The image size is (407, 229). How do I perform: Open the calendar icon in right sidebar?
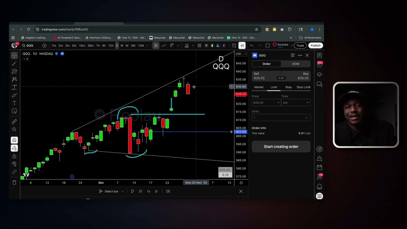point(319,168)
